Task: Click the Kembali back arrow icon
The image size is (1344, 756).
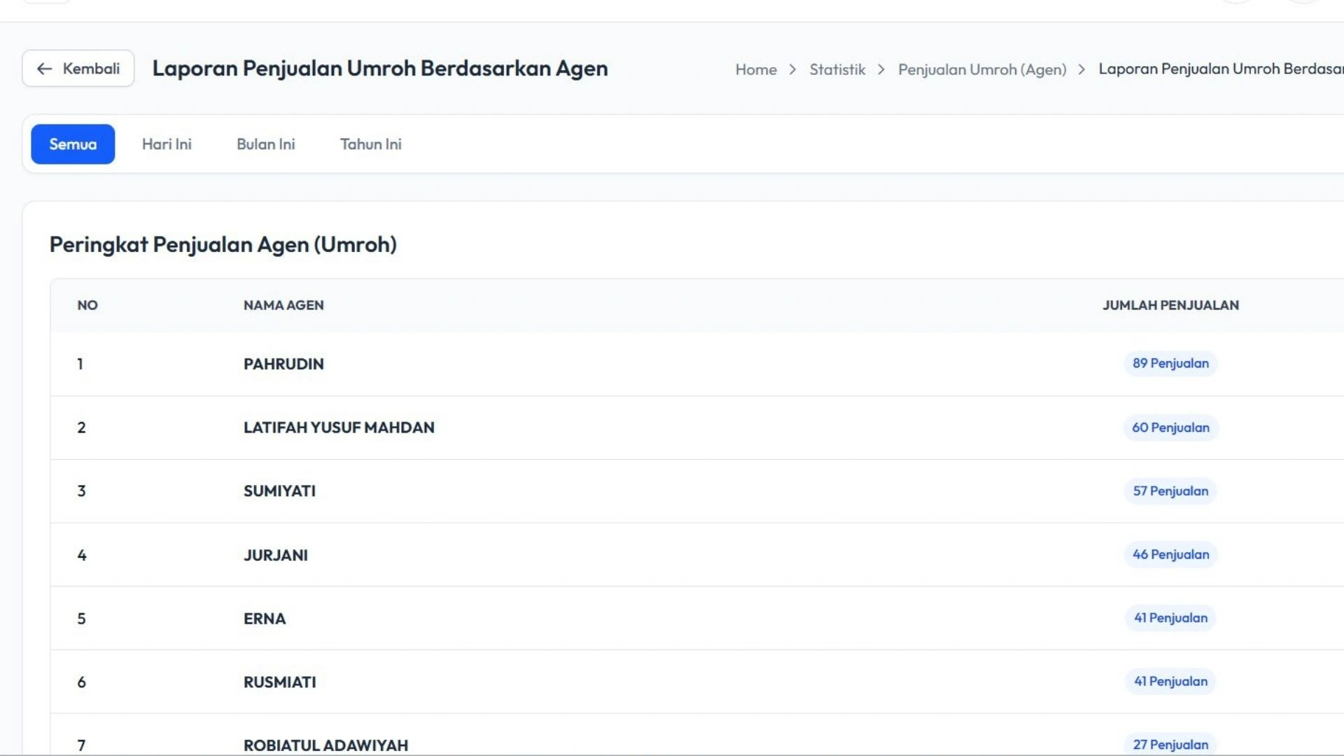Action: pos(44,69)
